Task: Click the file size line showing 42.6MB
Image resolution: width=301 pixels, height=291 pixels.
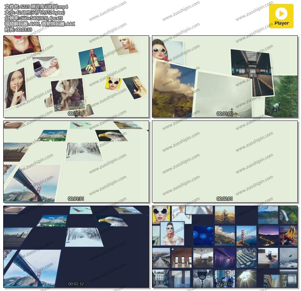Action: [35, 13]
